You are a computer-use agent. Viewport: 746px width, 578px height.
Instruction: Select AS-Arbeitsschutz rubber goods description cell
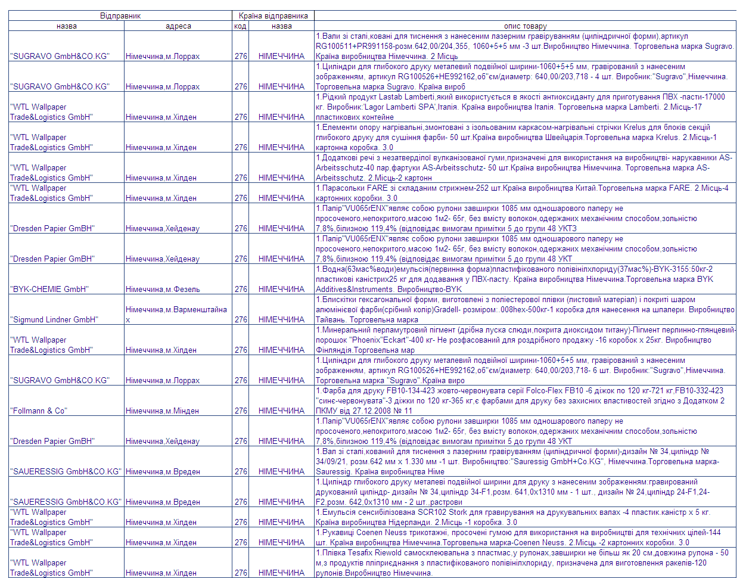[525, 167]
